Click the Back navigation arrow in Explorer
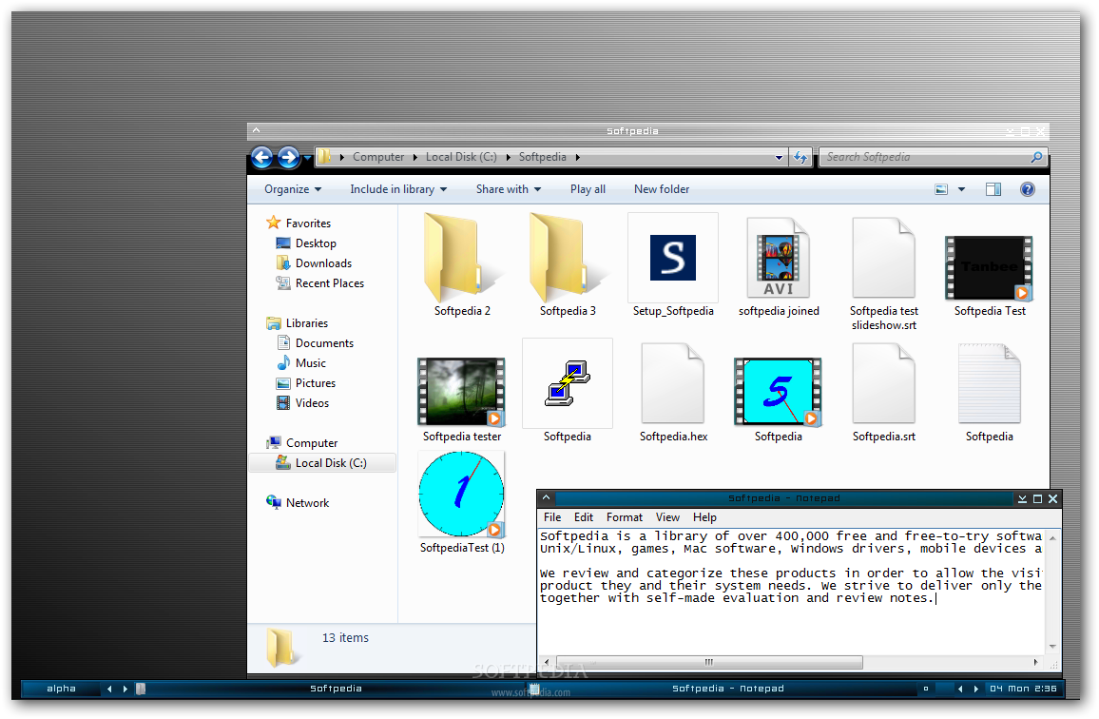Image resolution: width=1099 pixels, height=719 pixels. click(x=262, y=158)
